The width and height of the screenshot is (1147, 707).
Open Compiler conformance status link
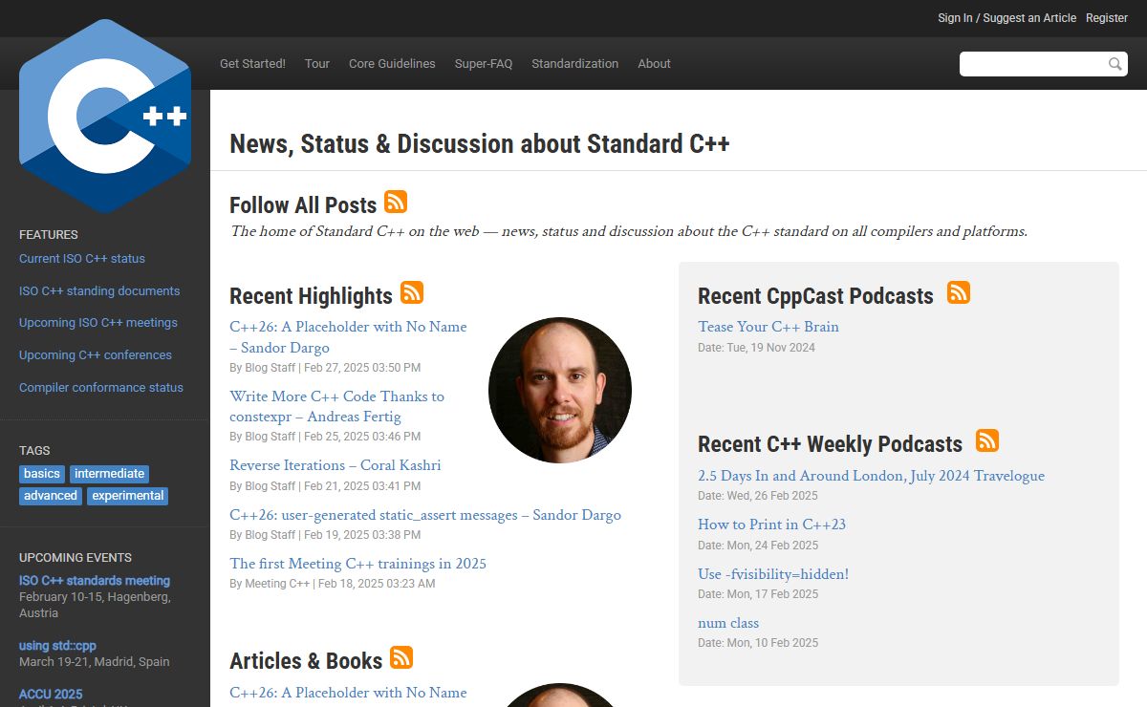[x=101, y=388]
